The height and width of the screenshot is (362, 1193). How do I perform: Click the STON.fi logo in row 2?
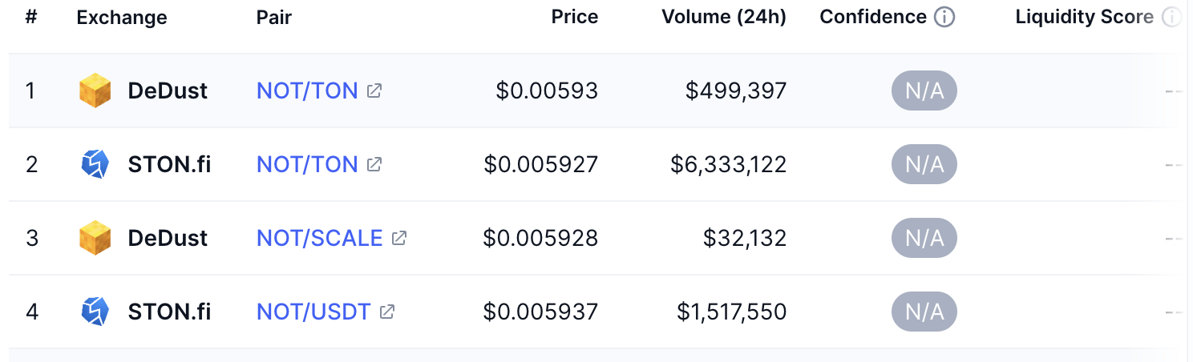95,164
